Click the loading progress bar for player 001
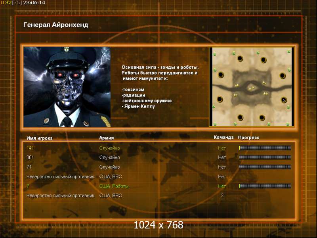Viewport: 317px width, 238px height. click(x=265, y=157)
